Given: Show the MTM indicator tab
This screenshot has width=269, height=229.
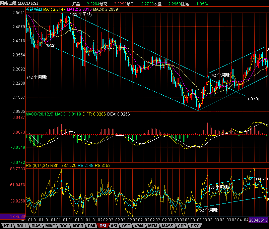Looking at the screenshot, I should [x=153, y=226].
